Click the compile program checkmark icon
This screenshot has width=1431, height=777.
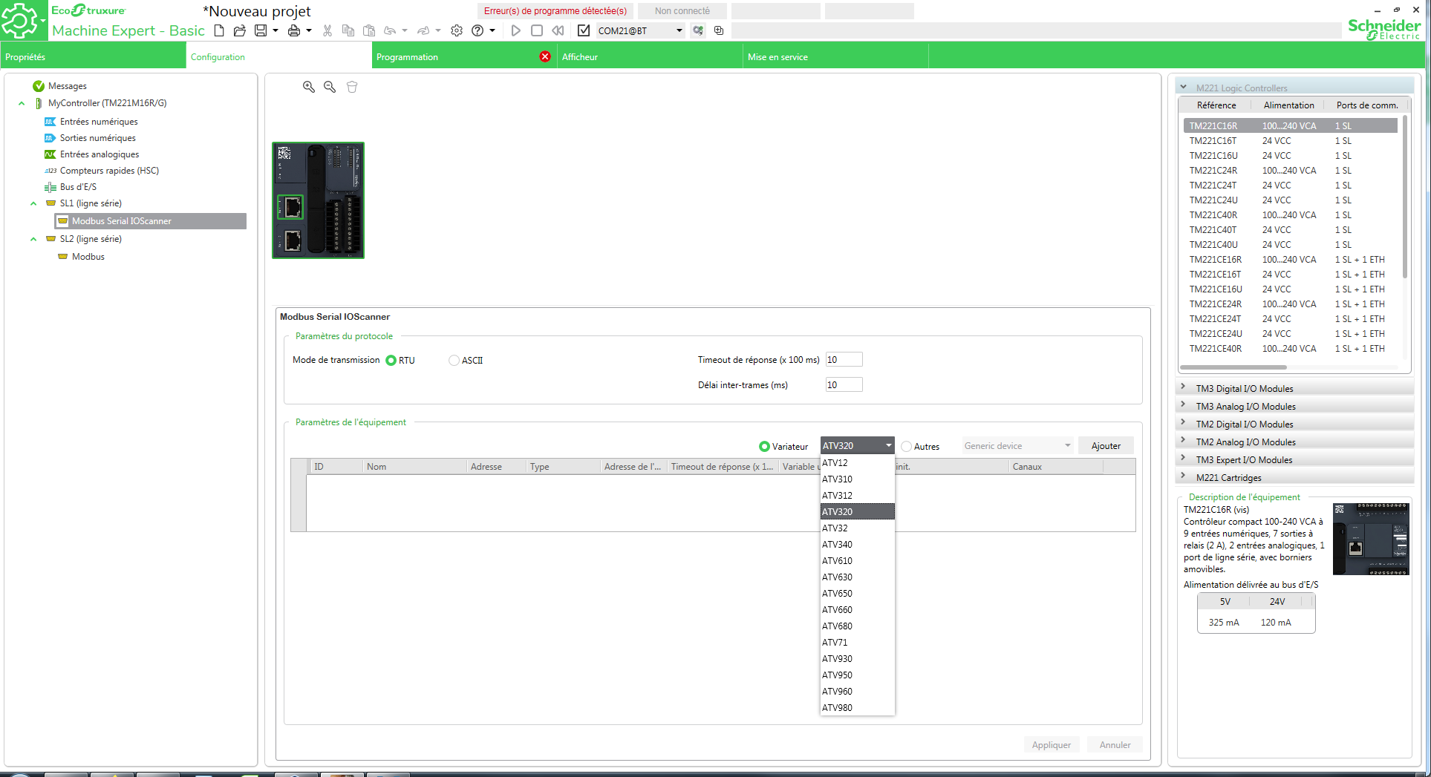click(x=584, y=30)
